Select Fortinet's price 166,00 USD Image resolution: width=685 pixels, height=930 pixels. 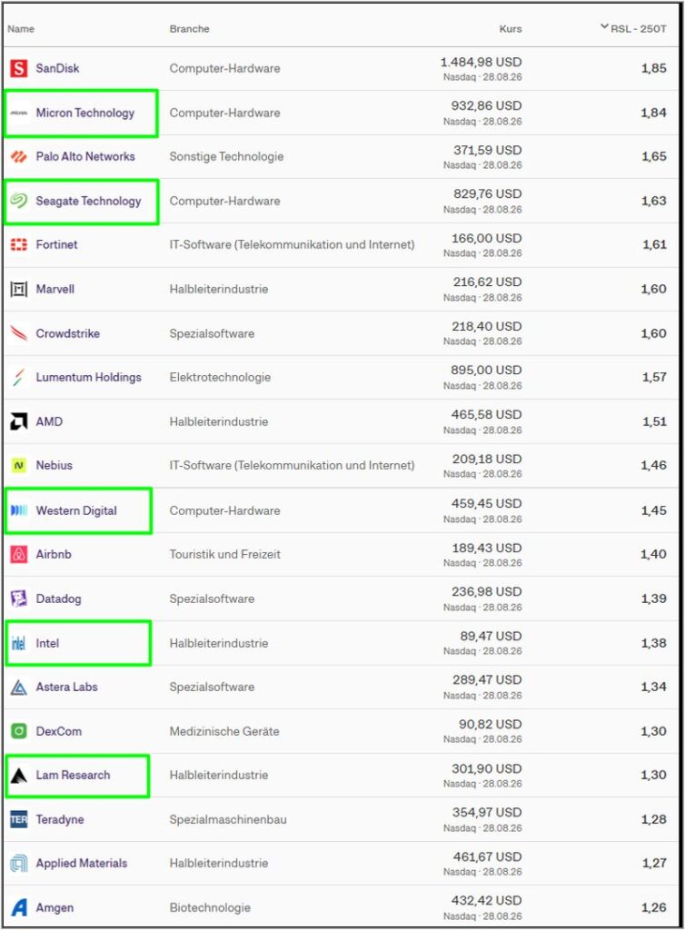[x=487, y=239]
